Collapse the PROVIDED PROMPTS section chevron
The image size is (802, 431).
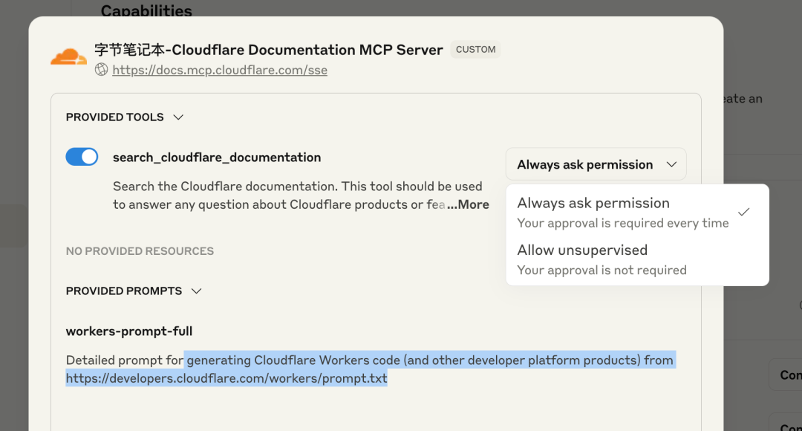(x=196, y=291)
